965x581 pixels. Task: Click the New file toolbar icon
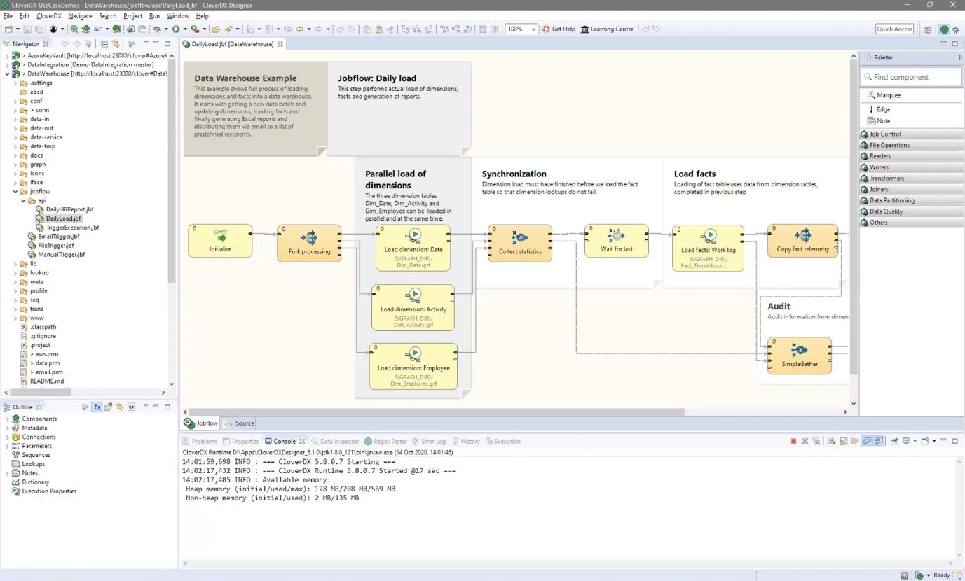coord(8,29)
